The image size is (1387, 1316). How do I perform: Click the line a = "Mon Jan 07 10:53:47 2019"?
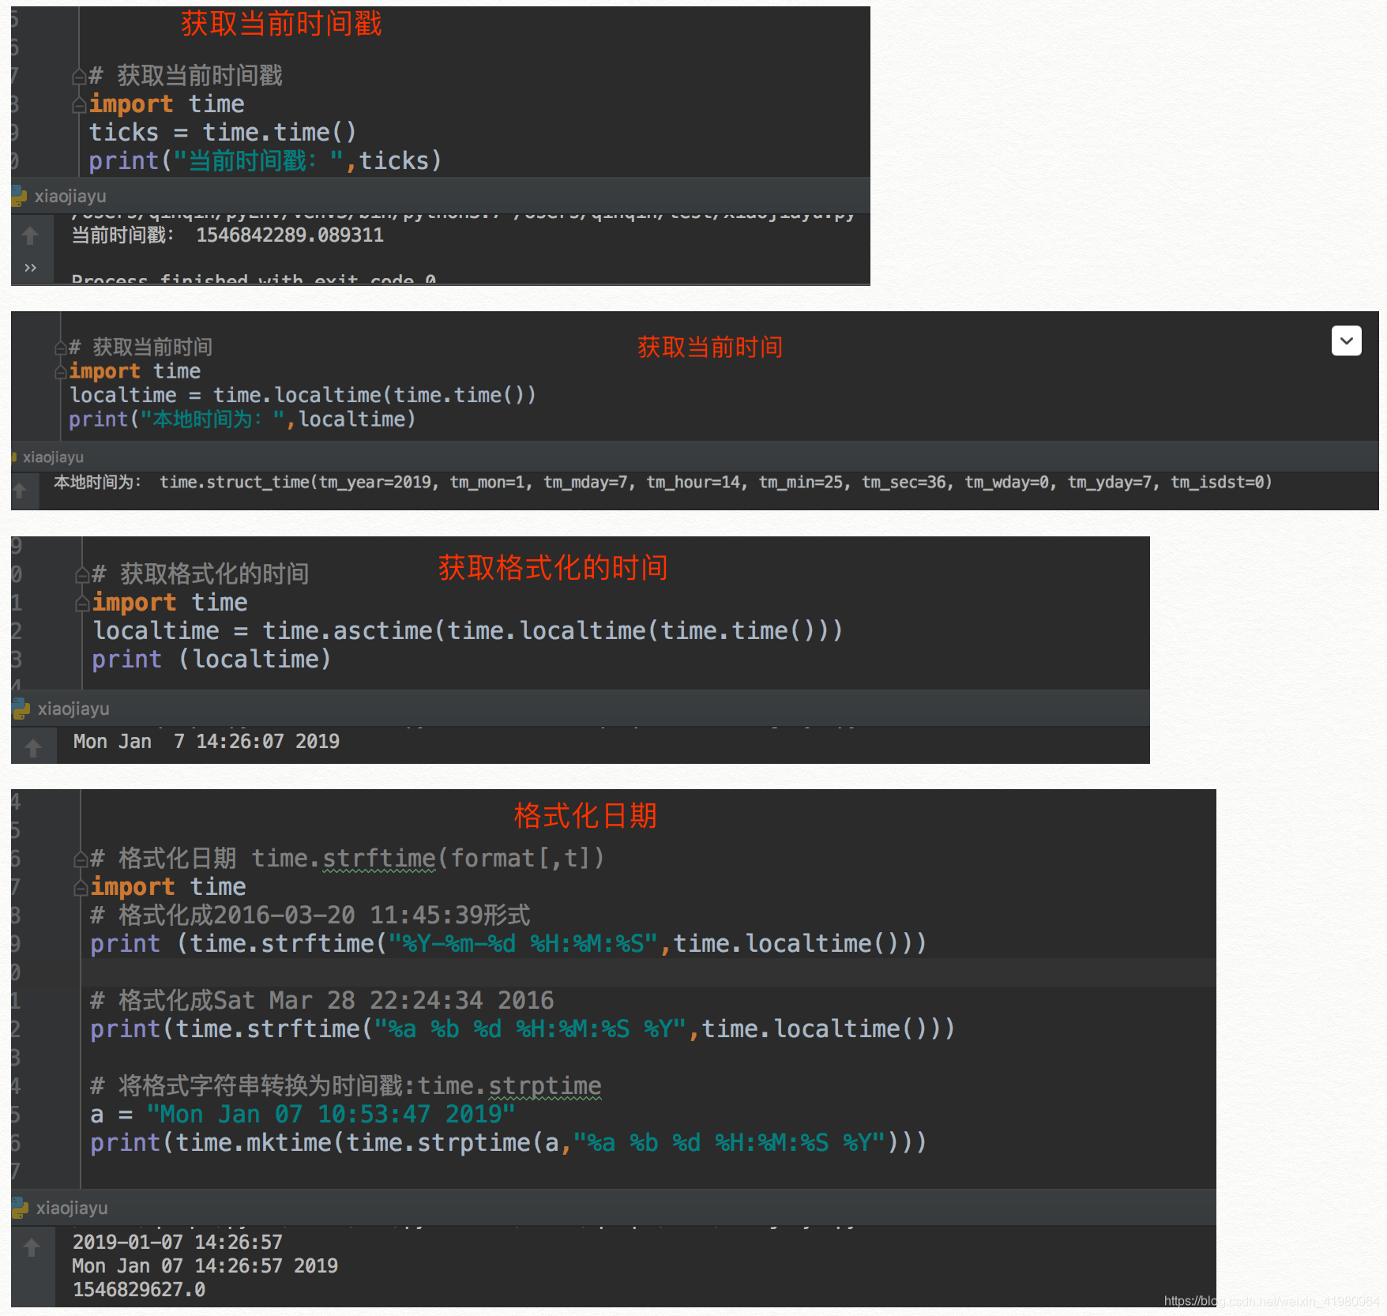click(x=303, y=1114)
